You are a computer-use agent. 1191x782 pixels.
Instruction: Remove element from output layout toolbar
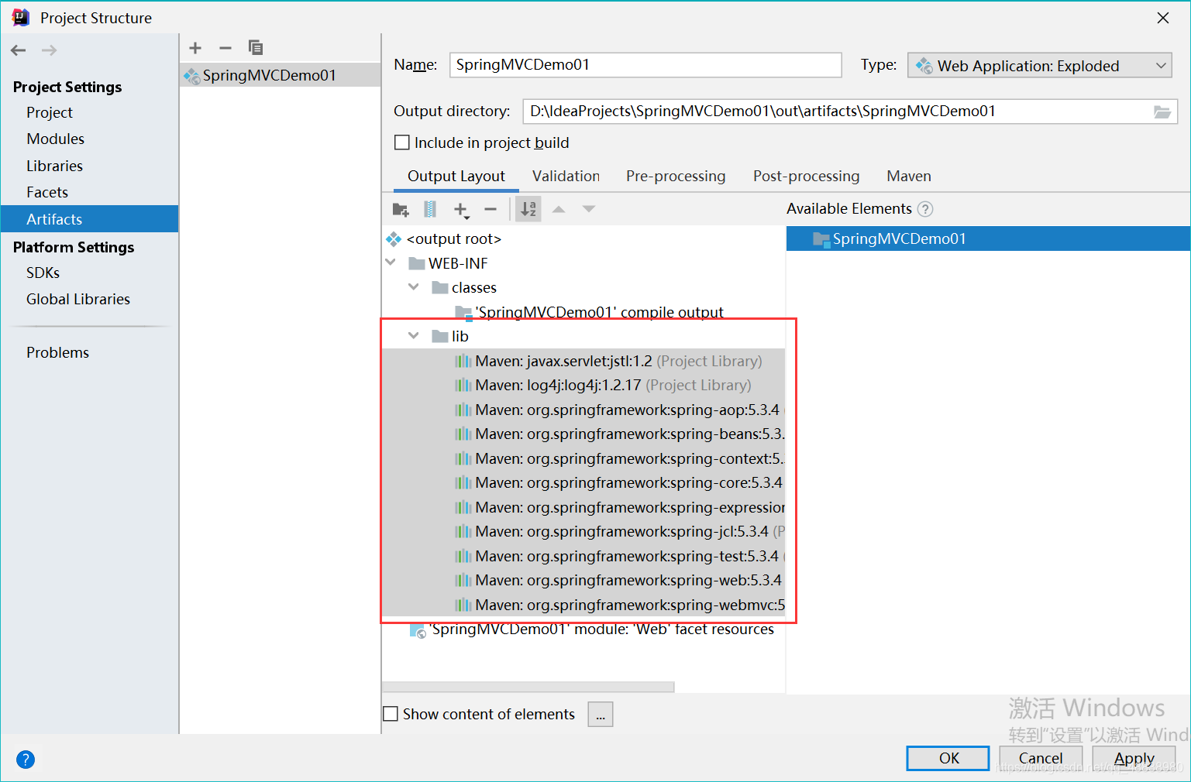pos(490,209)
